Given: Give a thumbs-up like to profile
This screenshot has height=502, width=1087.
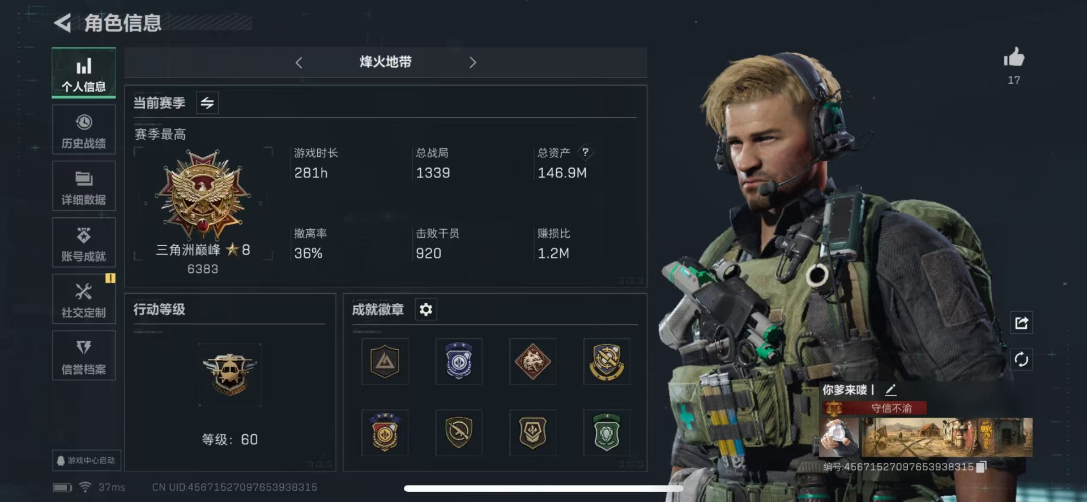Looking at the screenshot, I should (x=1014, y=57).
